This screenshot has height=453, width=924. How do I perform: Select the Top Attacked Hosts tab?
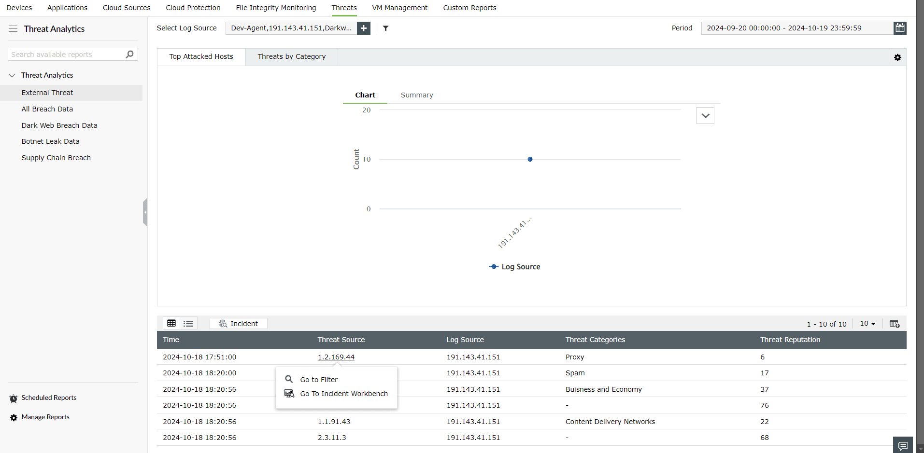[201, 57]
